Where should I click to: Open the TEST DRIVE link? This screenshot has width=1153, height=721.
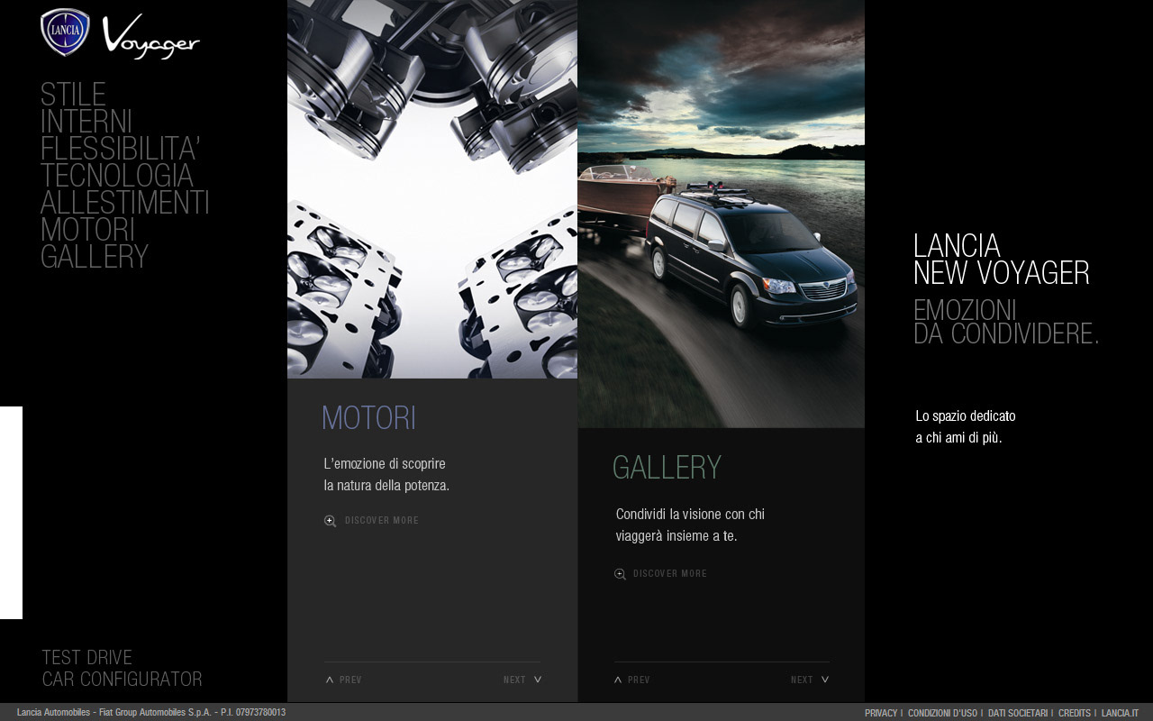point(87,658)
